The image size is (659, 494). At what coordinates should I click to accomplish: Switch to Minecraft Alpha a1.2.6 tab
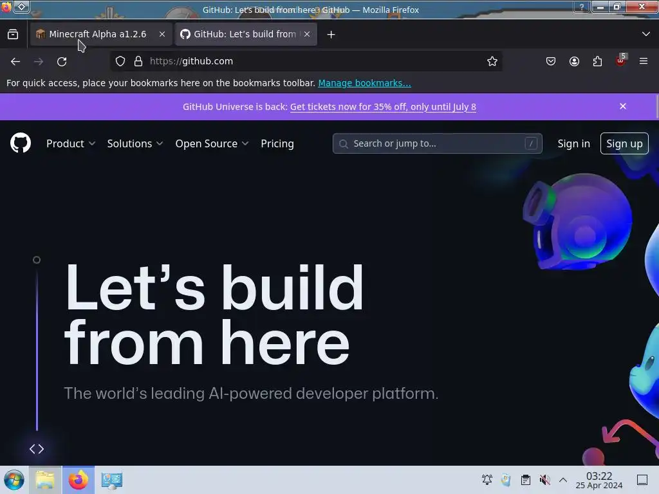point(101,35)
